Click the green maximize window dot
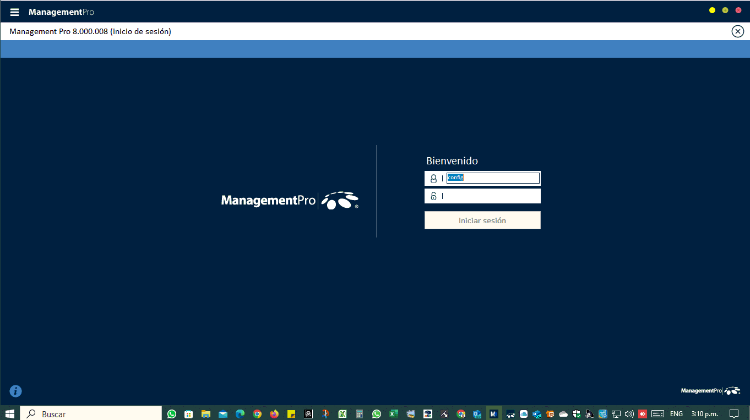Image resolution: width=750 pixels, height=420 pixels. point(725,10)
